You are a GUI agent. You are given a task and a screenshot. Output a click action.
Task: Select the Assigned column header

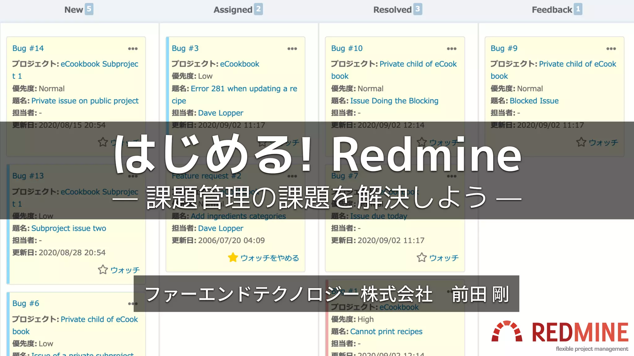[x=233, y=10]
